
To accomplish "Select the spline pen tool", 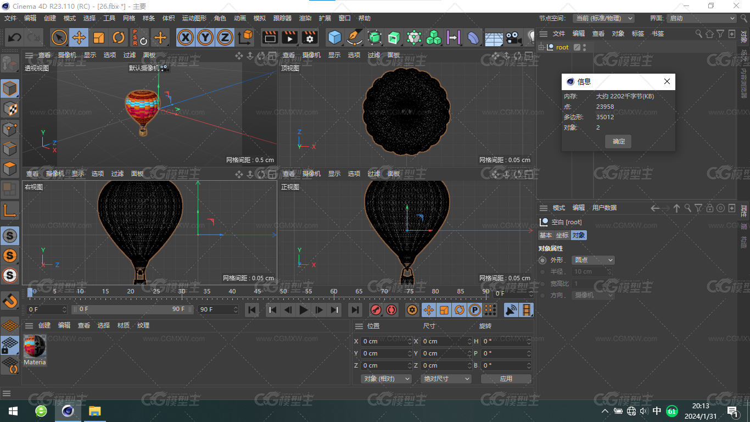I will [355, 37].
